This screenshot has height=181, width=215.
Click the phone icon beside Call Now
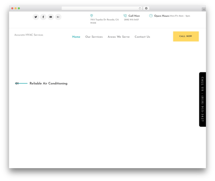click(x=125, y=16)
